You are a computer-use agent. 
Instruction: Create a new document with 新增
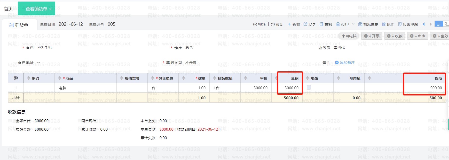pos(294,24)
